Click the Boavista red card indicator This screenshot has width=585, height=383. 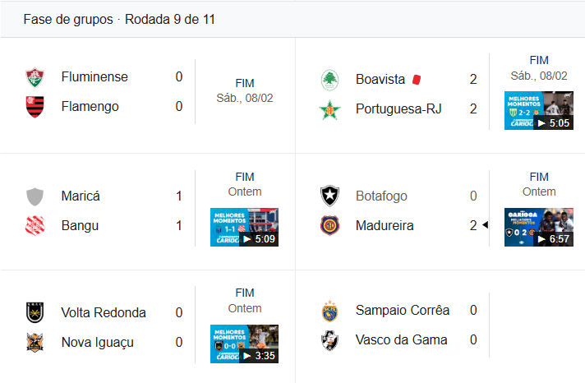417,80
